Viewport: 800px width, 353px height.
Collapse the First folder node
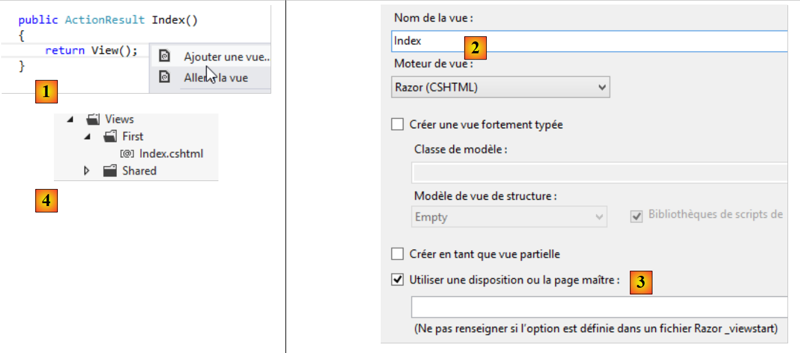point(87,136)
